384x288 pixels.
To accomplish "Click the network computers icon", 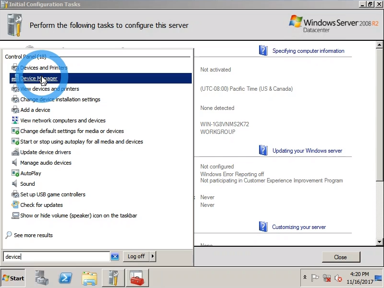I will pos(15,120).
